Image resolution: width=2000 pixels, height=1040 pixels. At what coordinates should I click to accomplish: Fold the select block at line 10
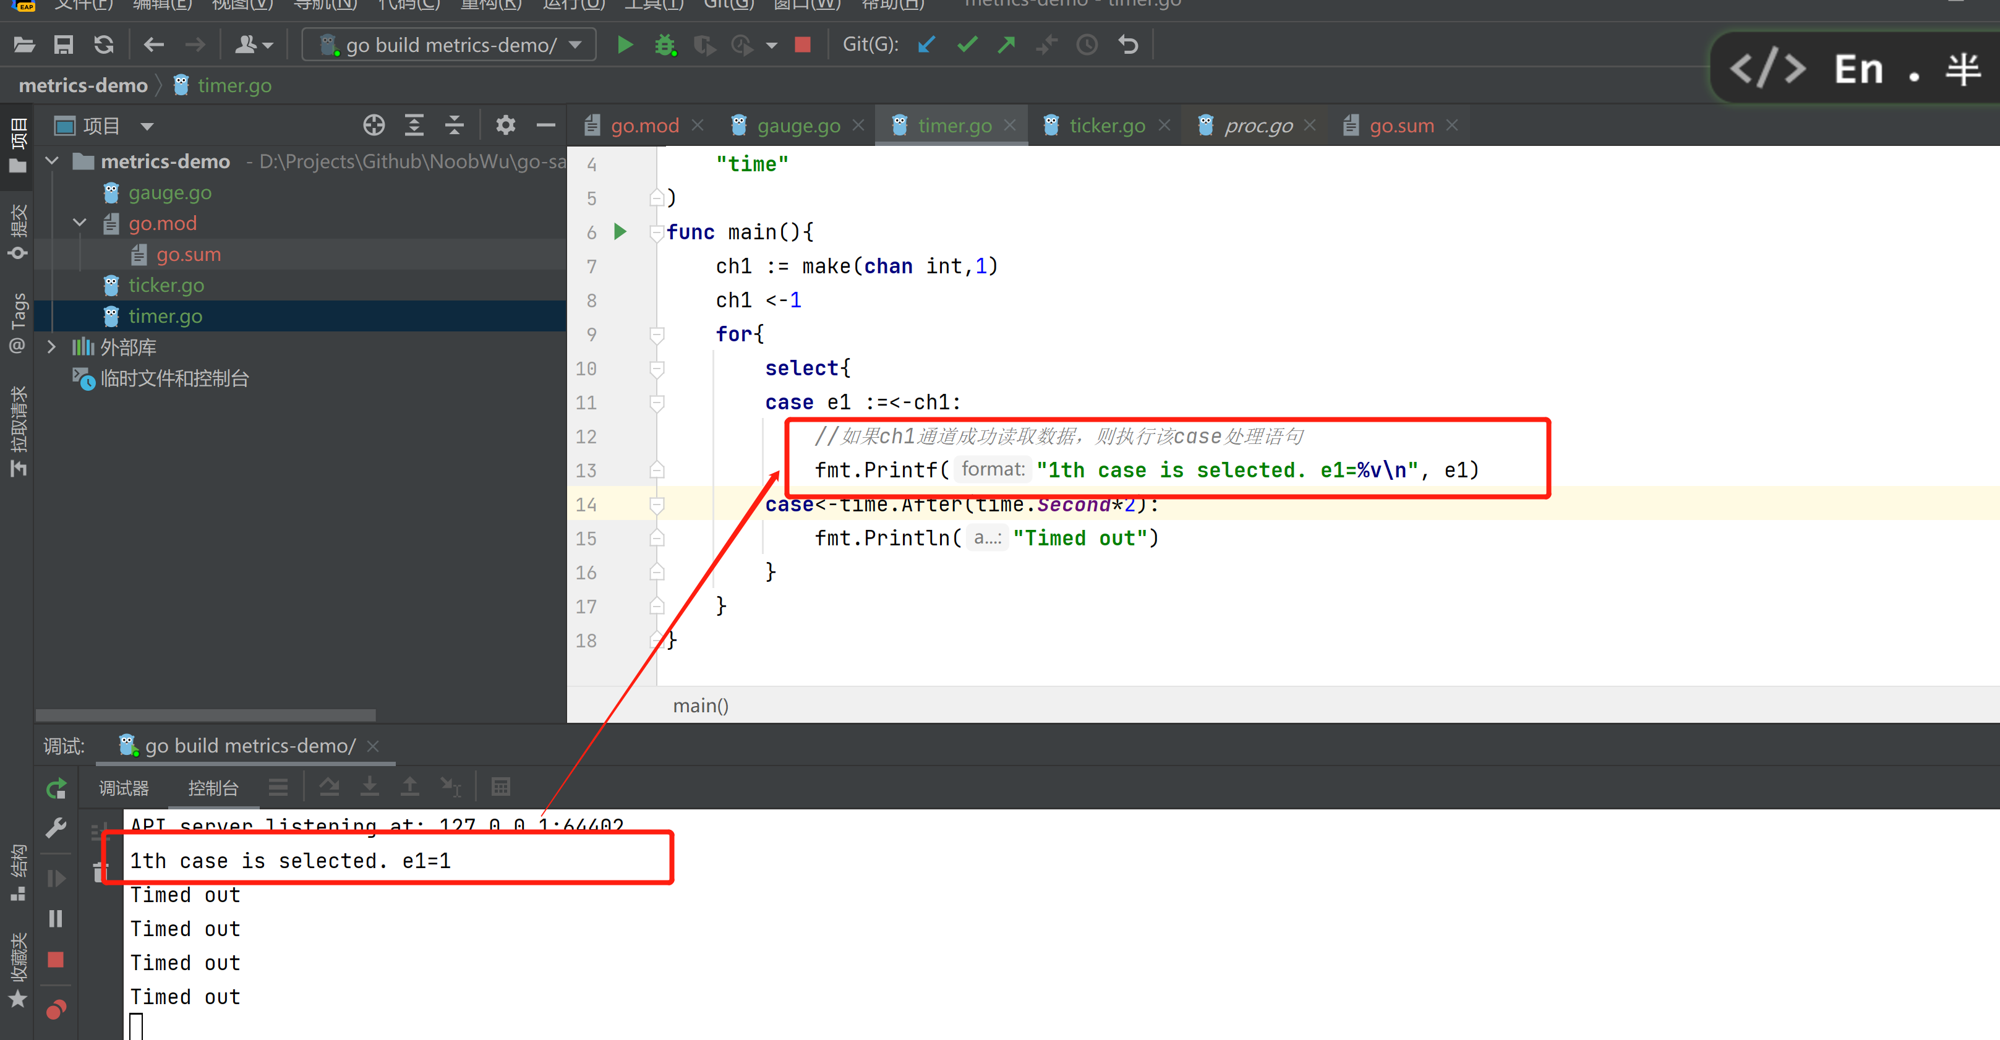tap(657, 368)
